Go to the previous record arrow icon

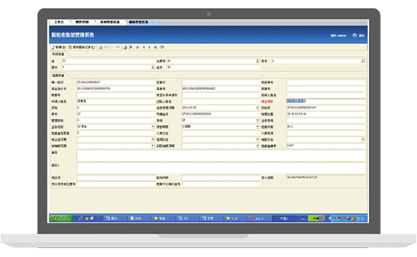click(144, 47)
